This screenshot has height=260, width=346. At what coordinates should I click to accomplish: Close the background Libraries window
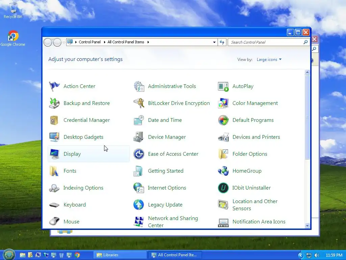pyautogui.click(x=315, y=39)
